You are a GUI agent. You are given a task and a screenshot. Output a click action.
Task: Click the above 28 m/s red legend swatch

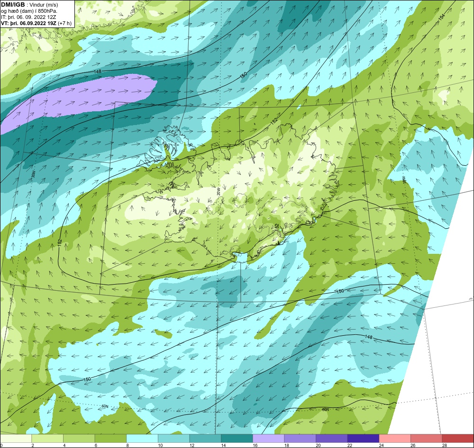point(458,439)
